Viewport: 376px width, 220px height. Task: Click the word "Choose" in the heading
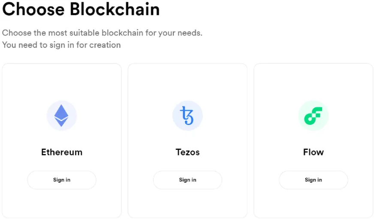point(33,9)
